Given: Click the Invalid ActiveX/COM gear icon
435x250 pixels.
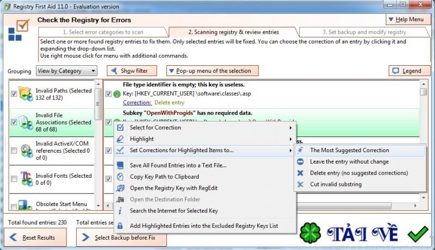Looking at the screenshot, I should [x=27, y=151].
